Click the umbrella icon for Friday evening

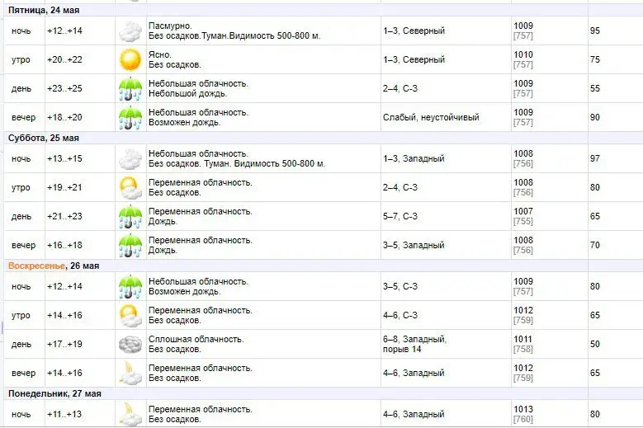[130, 118]
